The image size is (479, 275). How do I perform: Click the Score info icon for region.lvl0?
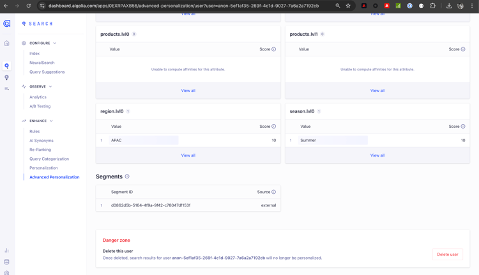(x=274, y=127)
